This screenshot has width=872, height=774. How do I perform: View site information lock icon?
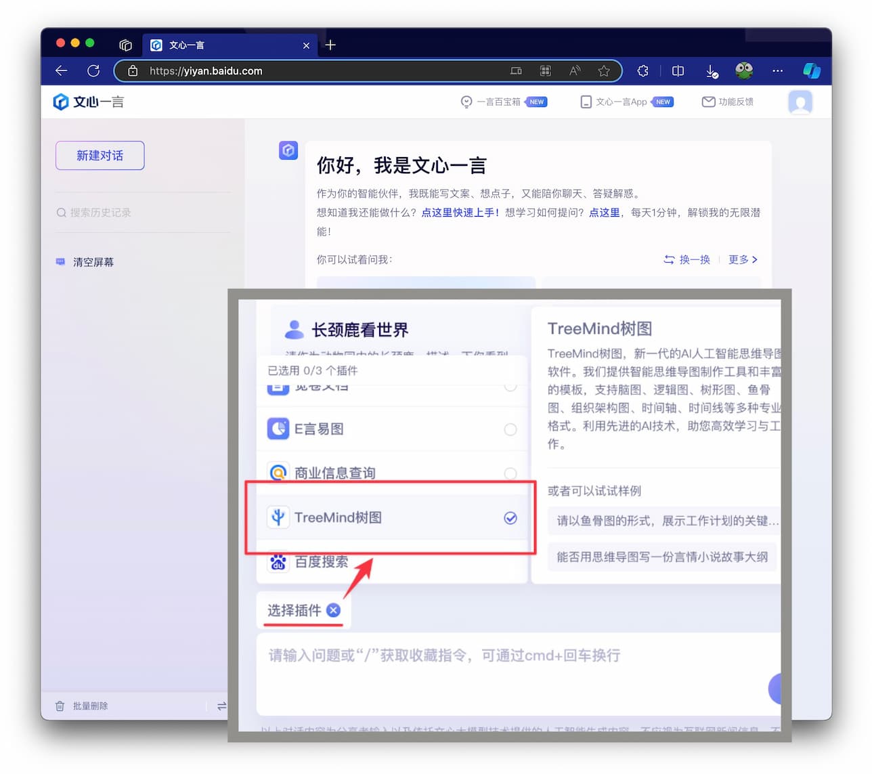pyautogui.click(x=133, y=70)
